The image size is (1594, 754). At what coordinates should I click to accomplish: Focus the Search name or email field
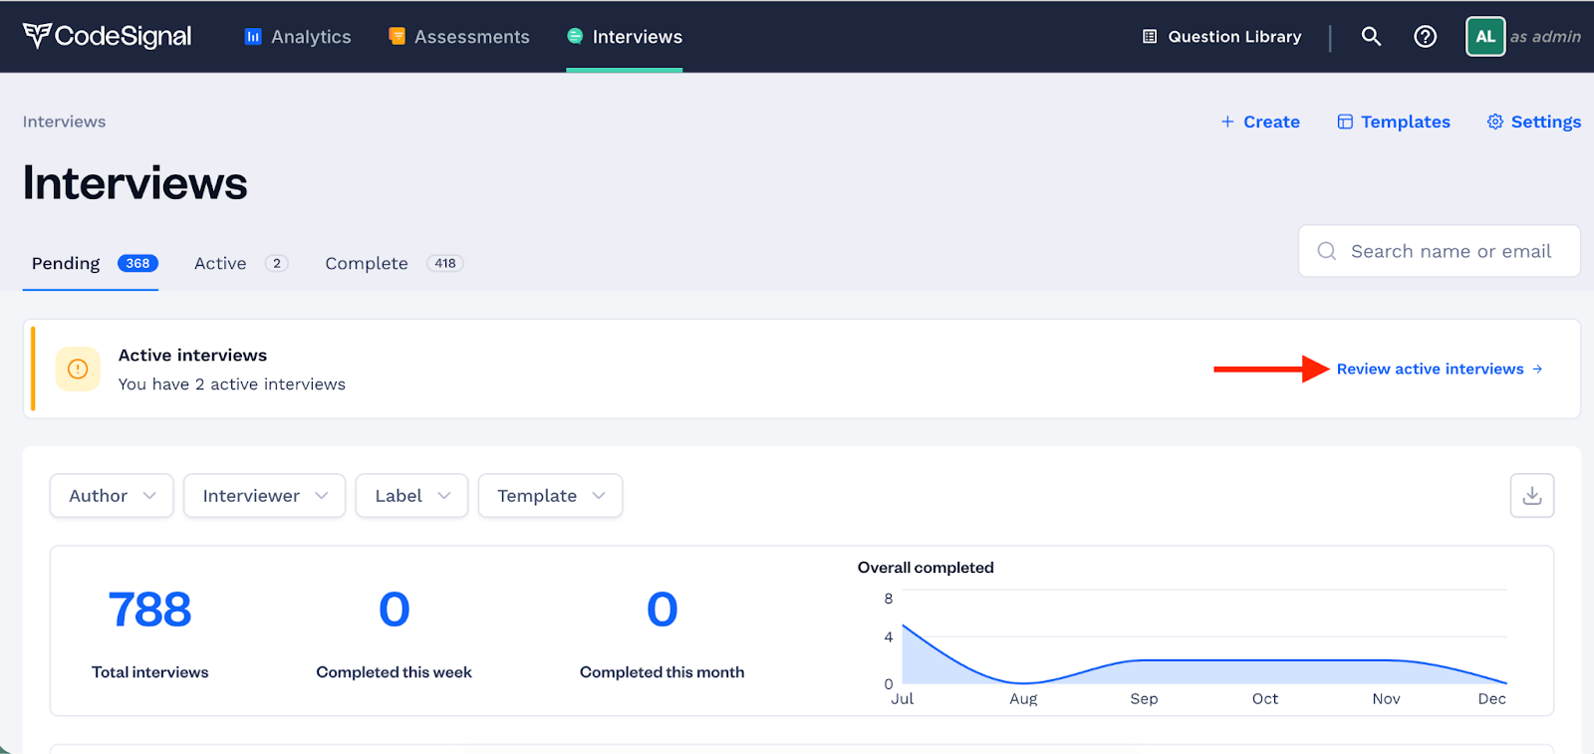1450,251
